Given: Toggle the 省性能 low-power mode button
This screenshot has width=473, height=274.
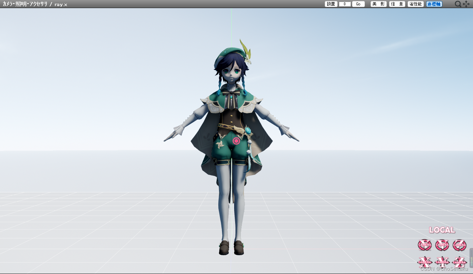Looking at the screenshot, I should pyautogui.click(x=415, y=4).
